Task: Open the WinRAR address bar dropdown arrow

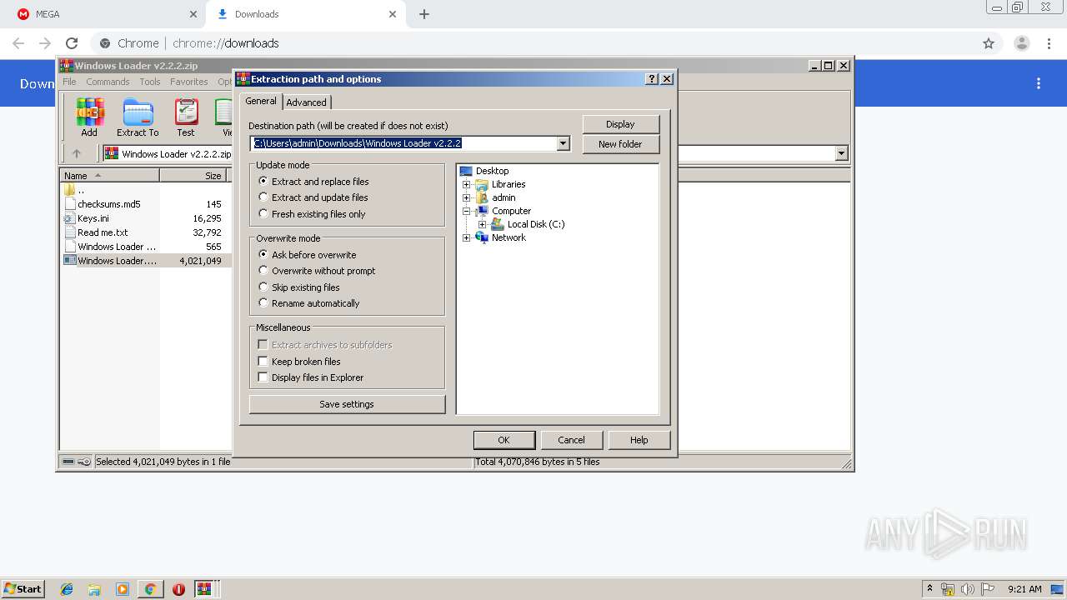Action: [841, 153]
